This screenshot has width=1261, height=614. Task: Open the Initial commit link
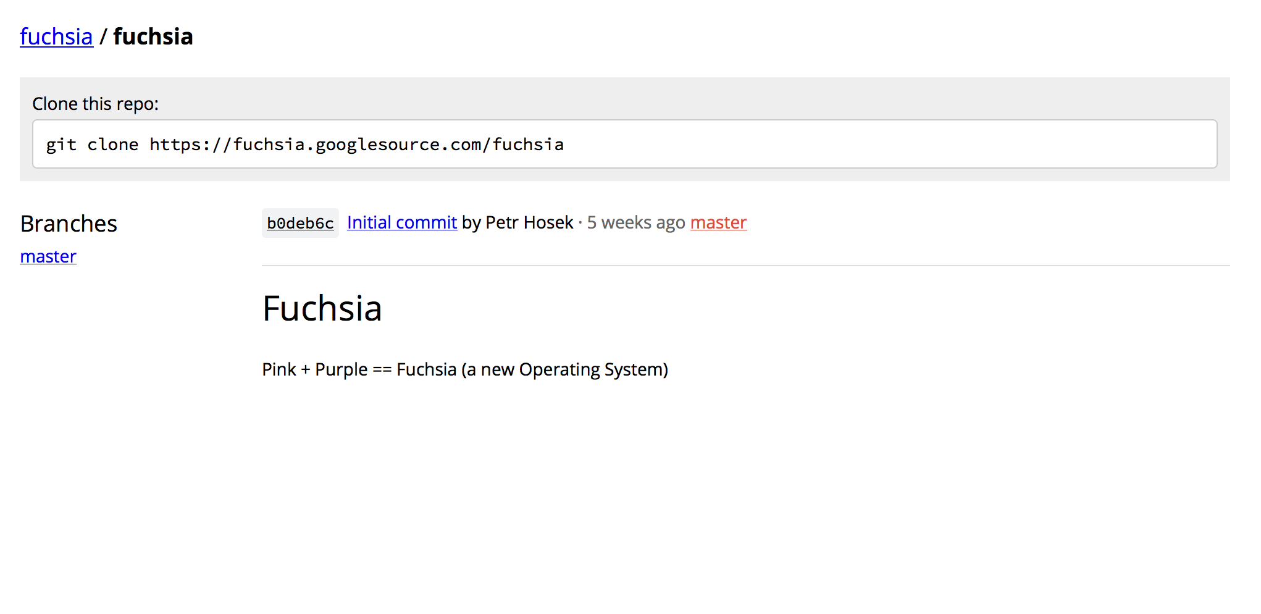pyautogui.click(x=401, y=222)
